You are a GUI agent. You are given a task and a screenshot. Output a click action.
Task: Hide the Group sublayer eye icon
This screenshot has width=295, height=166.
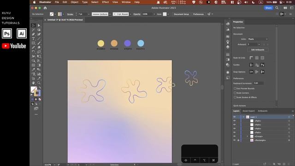[235, 136]
